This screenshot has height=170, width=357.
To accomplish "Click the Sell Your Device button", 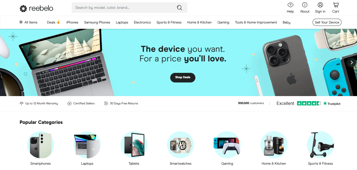I will point(327,22).
